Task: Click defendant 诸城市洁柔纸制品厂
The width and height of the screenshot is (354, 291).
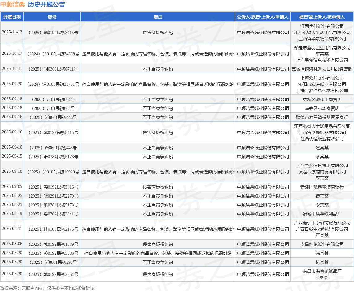Action: pyautogui.click(x=322, y=214)
